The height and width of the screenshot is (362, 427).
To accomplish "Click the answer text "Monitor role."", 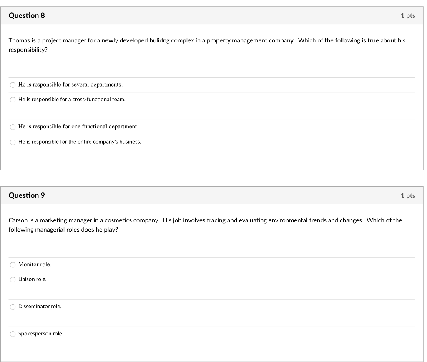I will point(34,264).
